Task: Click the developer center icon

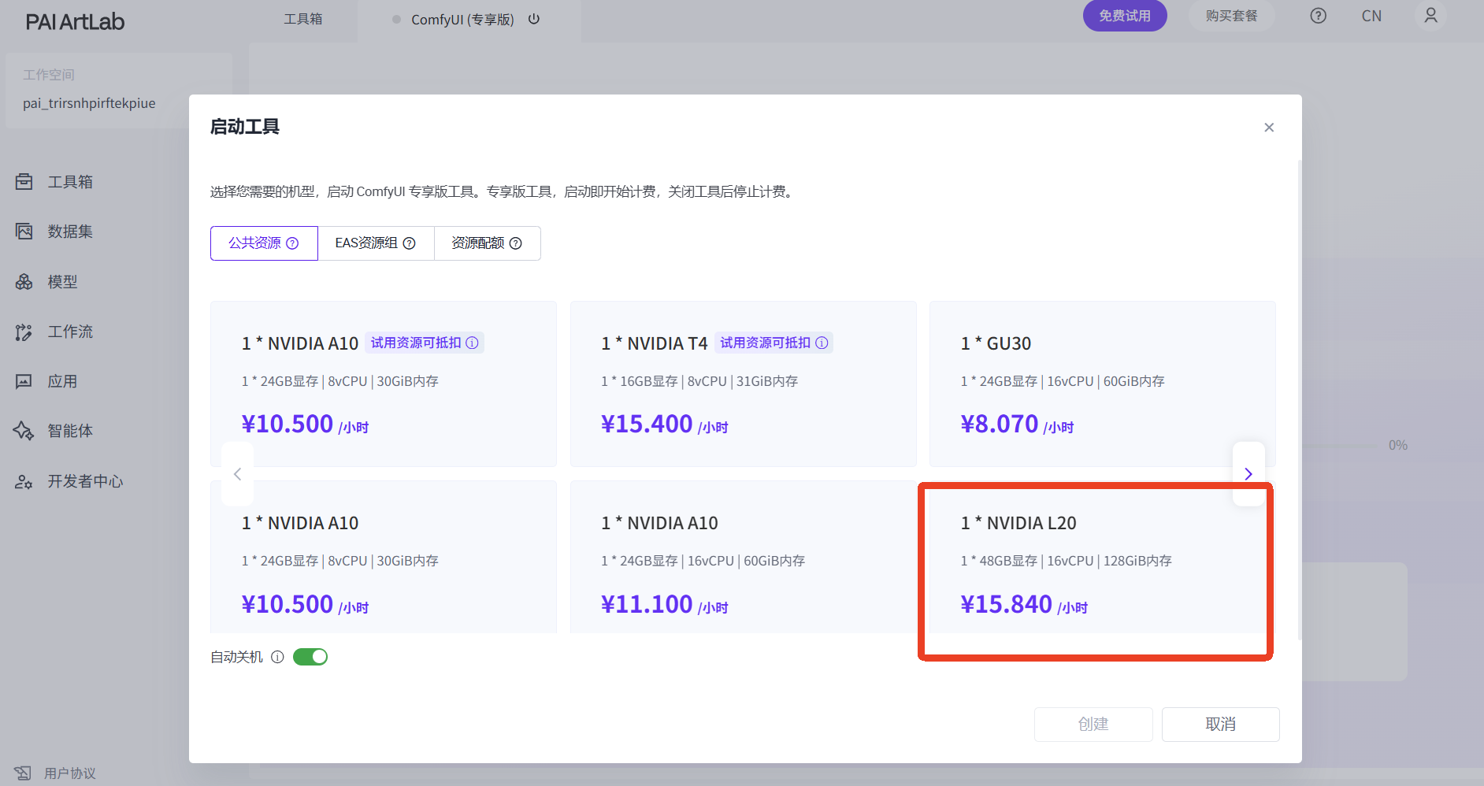Action: (x=24, y=481)
